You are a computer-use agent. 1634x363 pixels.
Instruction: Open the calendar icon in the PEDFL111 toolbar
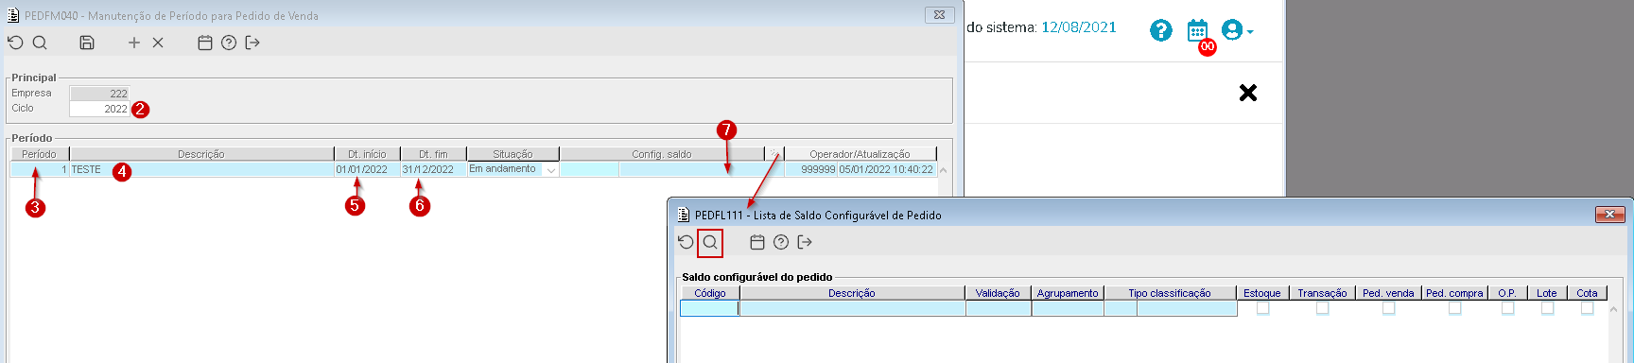click(756, 243)
